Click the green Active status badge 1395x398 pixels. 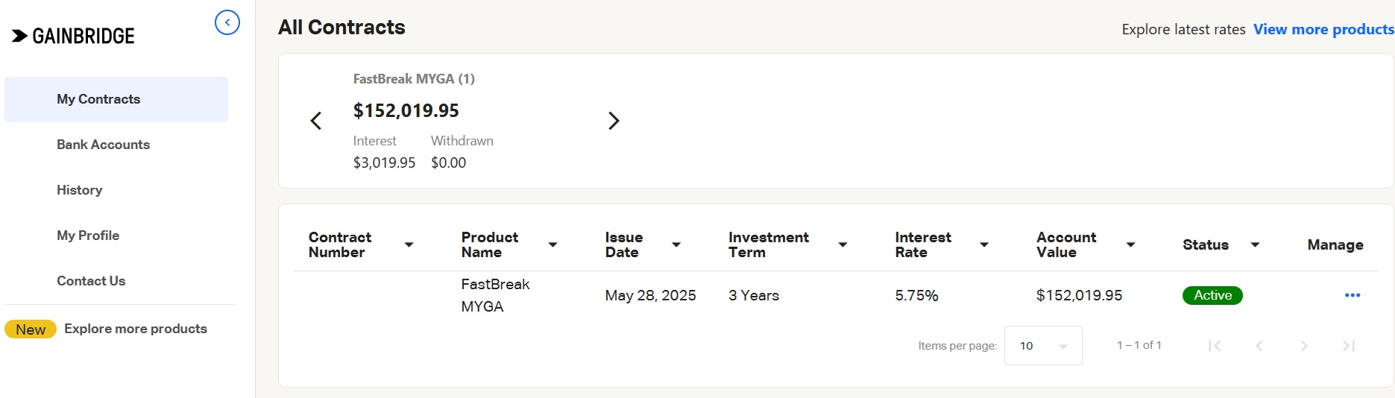1212,295
